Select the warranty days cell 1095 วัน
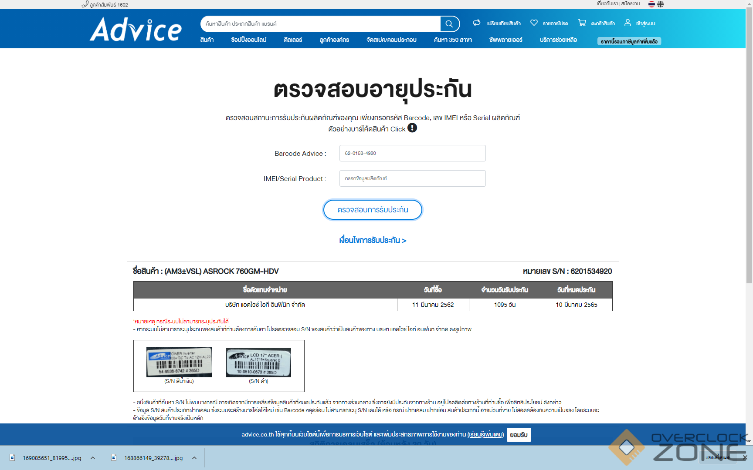 [505, 305]
